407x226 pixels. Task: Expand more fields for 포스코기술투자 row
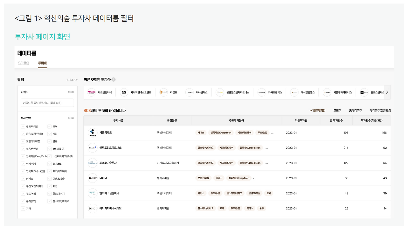(x=266, y=163)
